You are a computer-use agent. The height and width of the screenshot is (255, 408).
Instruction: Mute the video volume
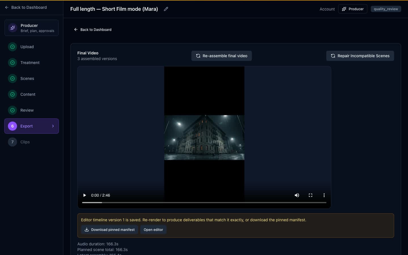[x=297, y=195]
